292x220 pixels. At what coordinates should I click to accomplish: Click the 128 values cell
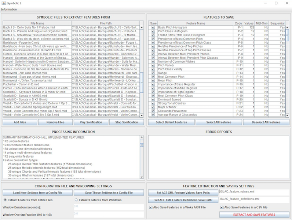(x=249, y=27)
